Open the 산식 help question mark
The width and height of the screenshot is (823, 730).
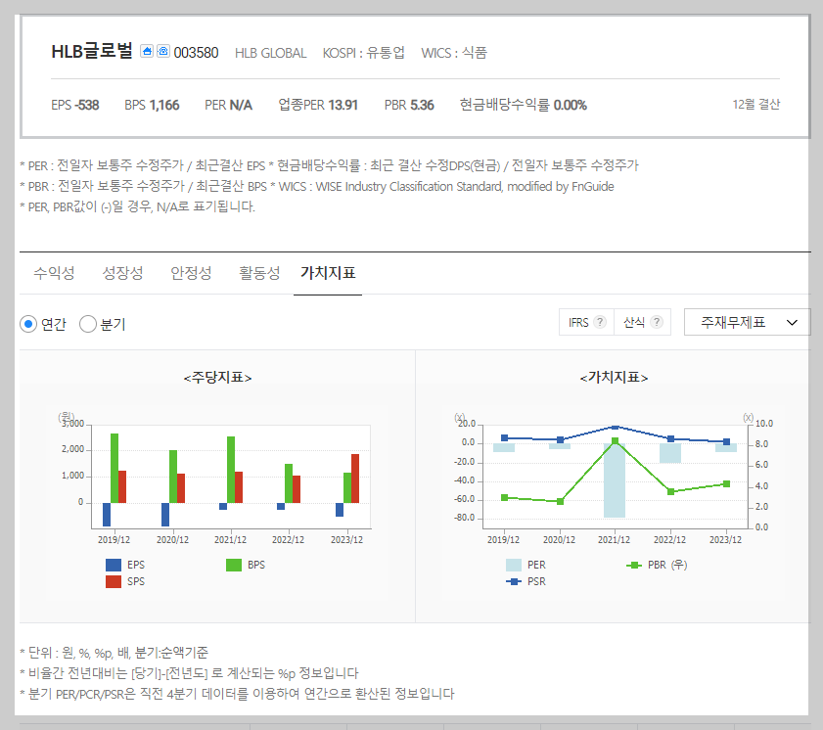click(x=657, y=322)
